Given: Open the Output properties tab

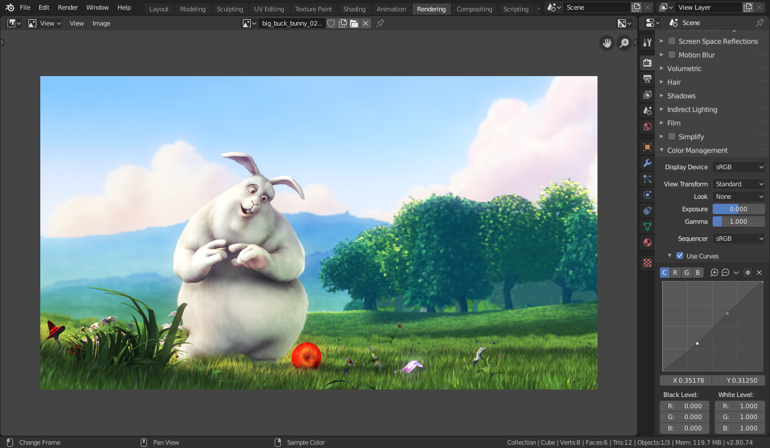Looking at the screenshot, I should pos(647,78).
